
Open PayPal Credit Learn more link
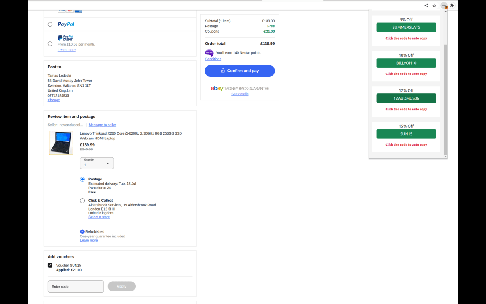(x=66, y=50)
